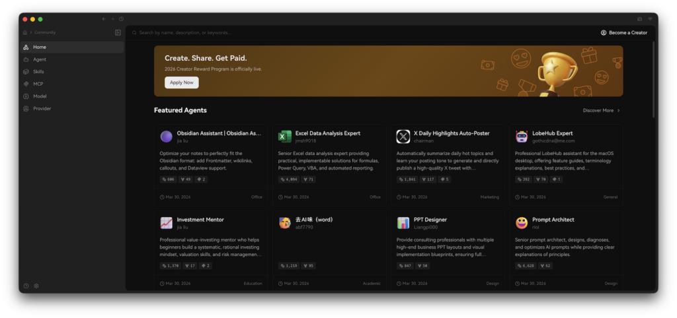Image resolution: width=677 pixels, height=318 pixels.
Task: Open the Agent section in sidebar
Action: (40, 59)
